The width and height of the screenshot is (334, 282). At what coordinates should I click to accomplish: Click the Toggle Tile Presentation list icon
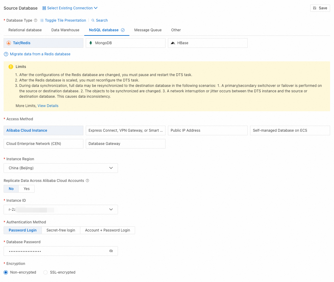coord(42,20)
